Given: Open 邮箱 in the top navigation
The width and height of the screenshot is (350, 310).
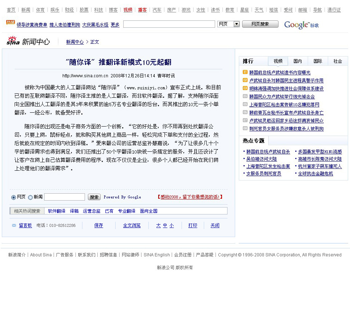Looking at the screenshot, I should (303, 10).
